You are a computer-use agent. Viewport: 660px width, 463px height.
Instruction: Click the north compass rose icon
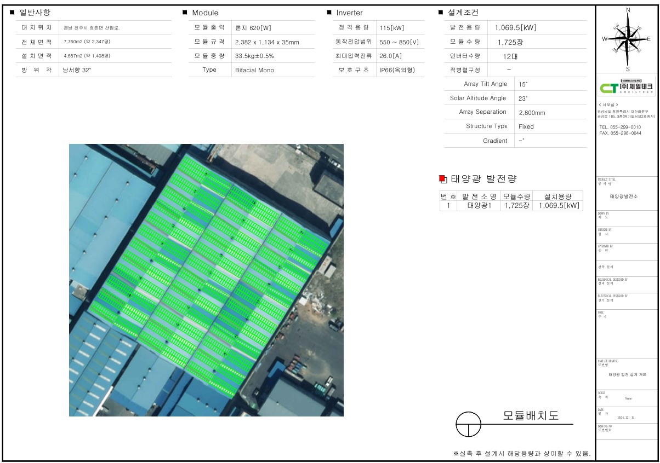click(627, 39)
